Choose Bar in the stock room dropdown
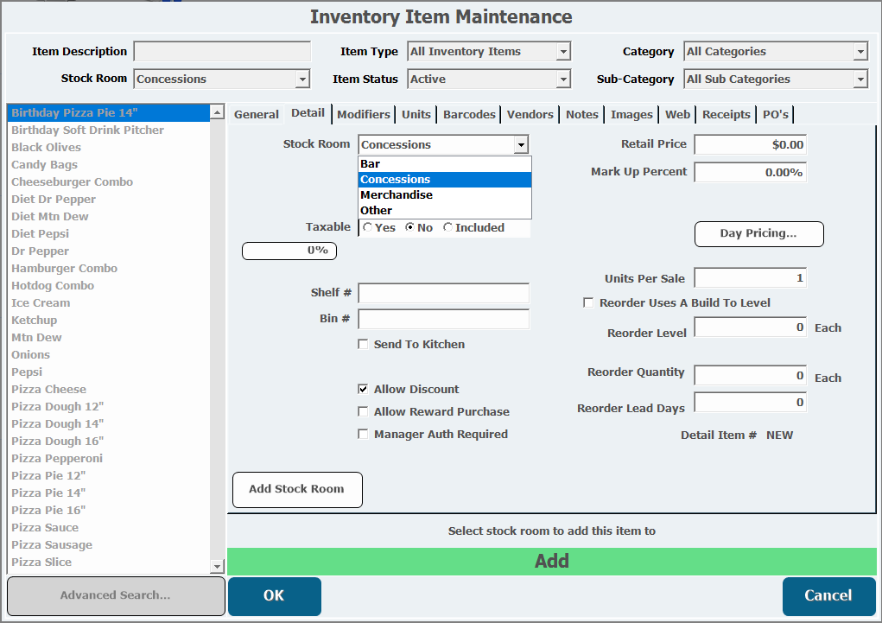Viewport: 882px width, 623px height. (x=371, y=164)
